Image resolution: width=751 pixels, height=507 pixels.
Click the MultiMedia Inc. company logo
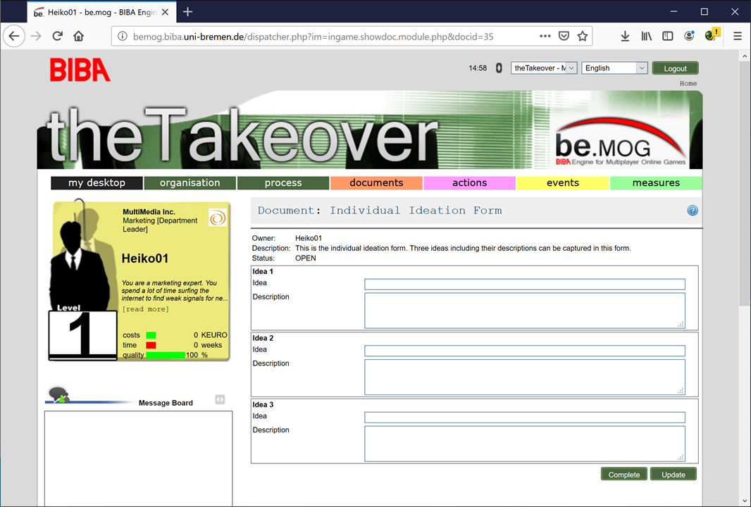click(218, 218)
